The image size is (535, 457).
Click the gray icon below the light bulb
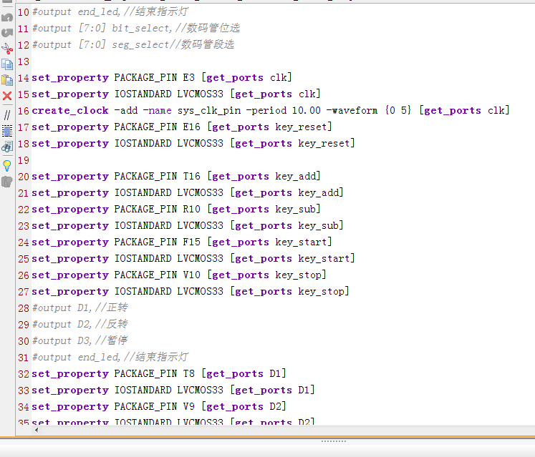point(7,182)
